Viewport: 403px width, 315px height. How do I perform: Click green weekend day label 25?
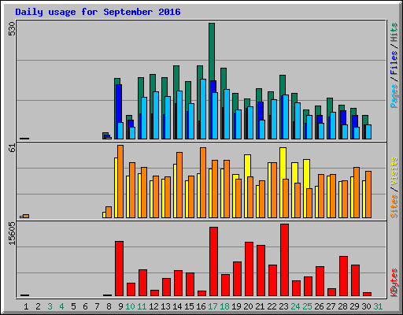(307, 306)
